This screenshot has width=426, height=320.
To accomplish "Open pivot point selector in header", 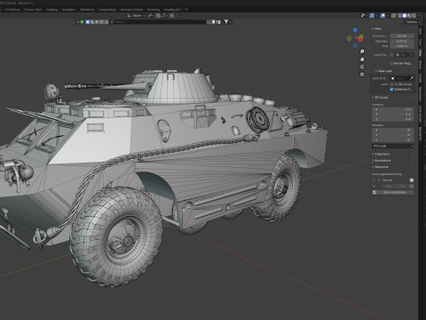I will (150, 15).
